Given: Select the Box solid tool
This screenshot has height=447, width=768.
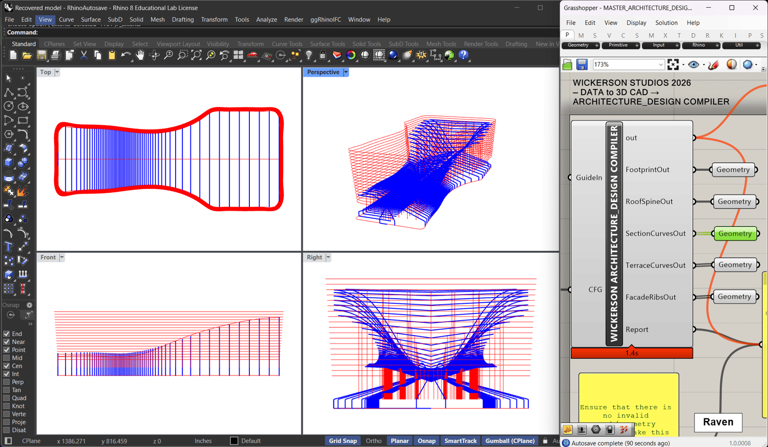Looking at the screenshot, I should 9,163.
